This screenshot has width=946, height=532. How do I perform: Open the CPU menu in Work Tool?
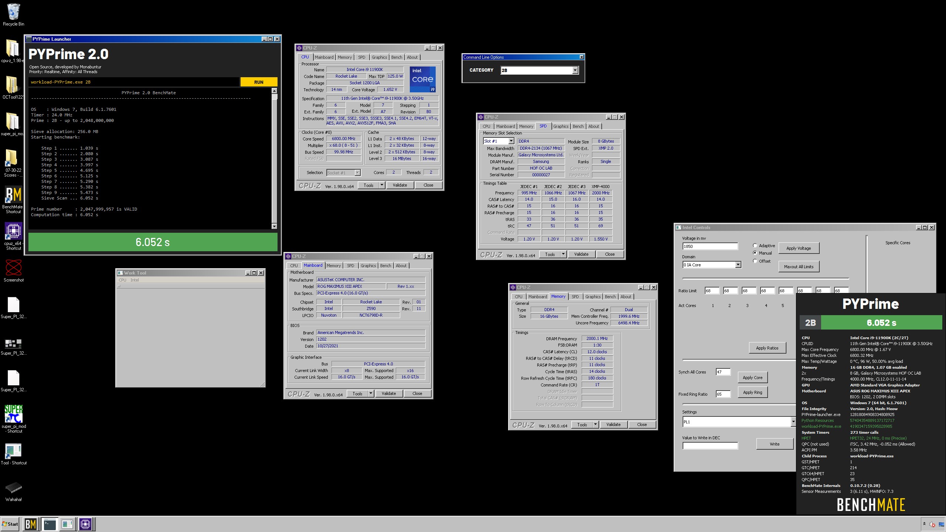tap(122, 280)
